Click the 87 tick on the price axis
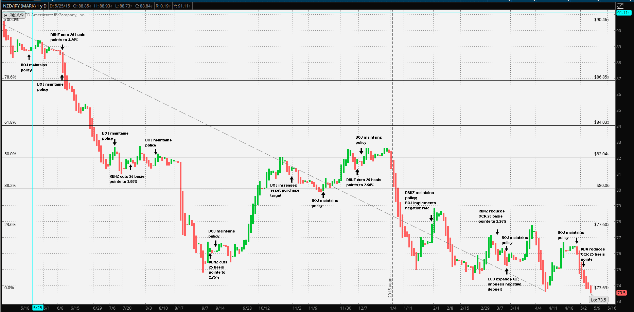 pyautogui.click(x=619, y=79)
